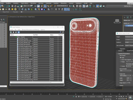Open the Create Selection Set dropdown
The height and width of the screenshot is (100, 133).
point(62,6)
